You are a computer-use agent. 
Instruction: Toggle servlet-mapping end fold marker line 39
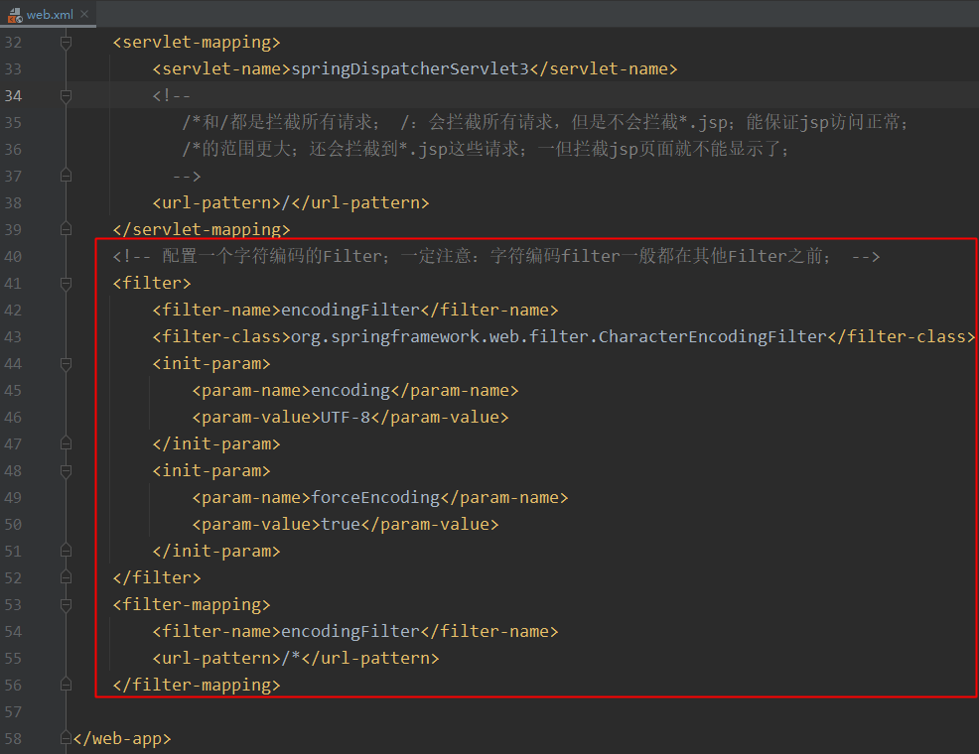(66, 229)
